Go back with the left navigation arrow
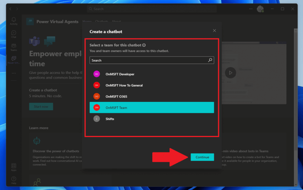This screenshot has width=303, height=190. click(10, 9)
